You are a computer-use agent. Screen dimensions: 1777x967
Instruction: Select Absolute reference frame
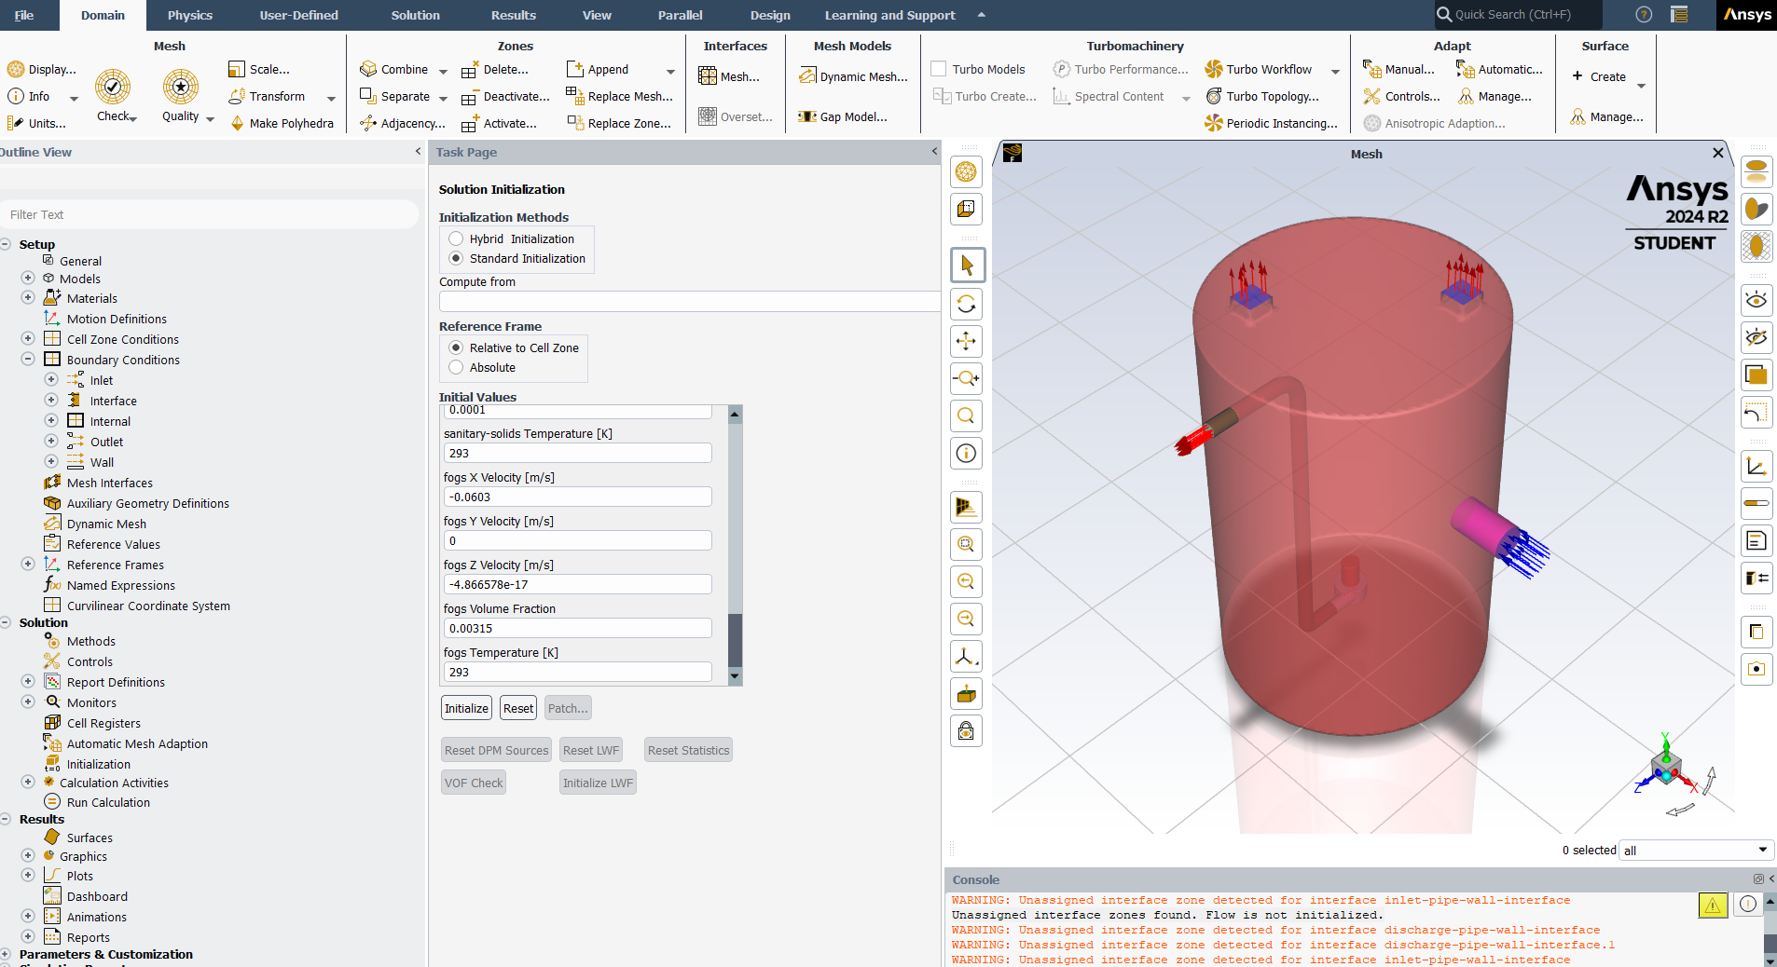point(456,368)
